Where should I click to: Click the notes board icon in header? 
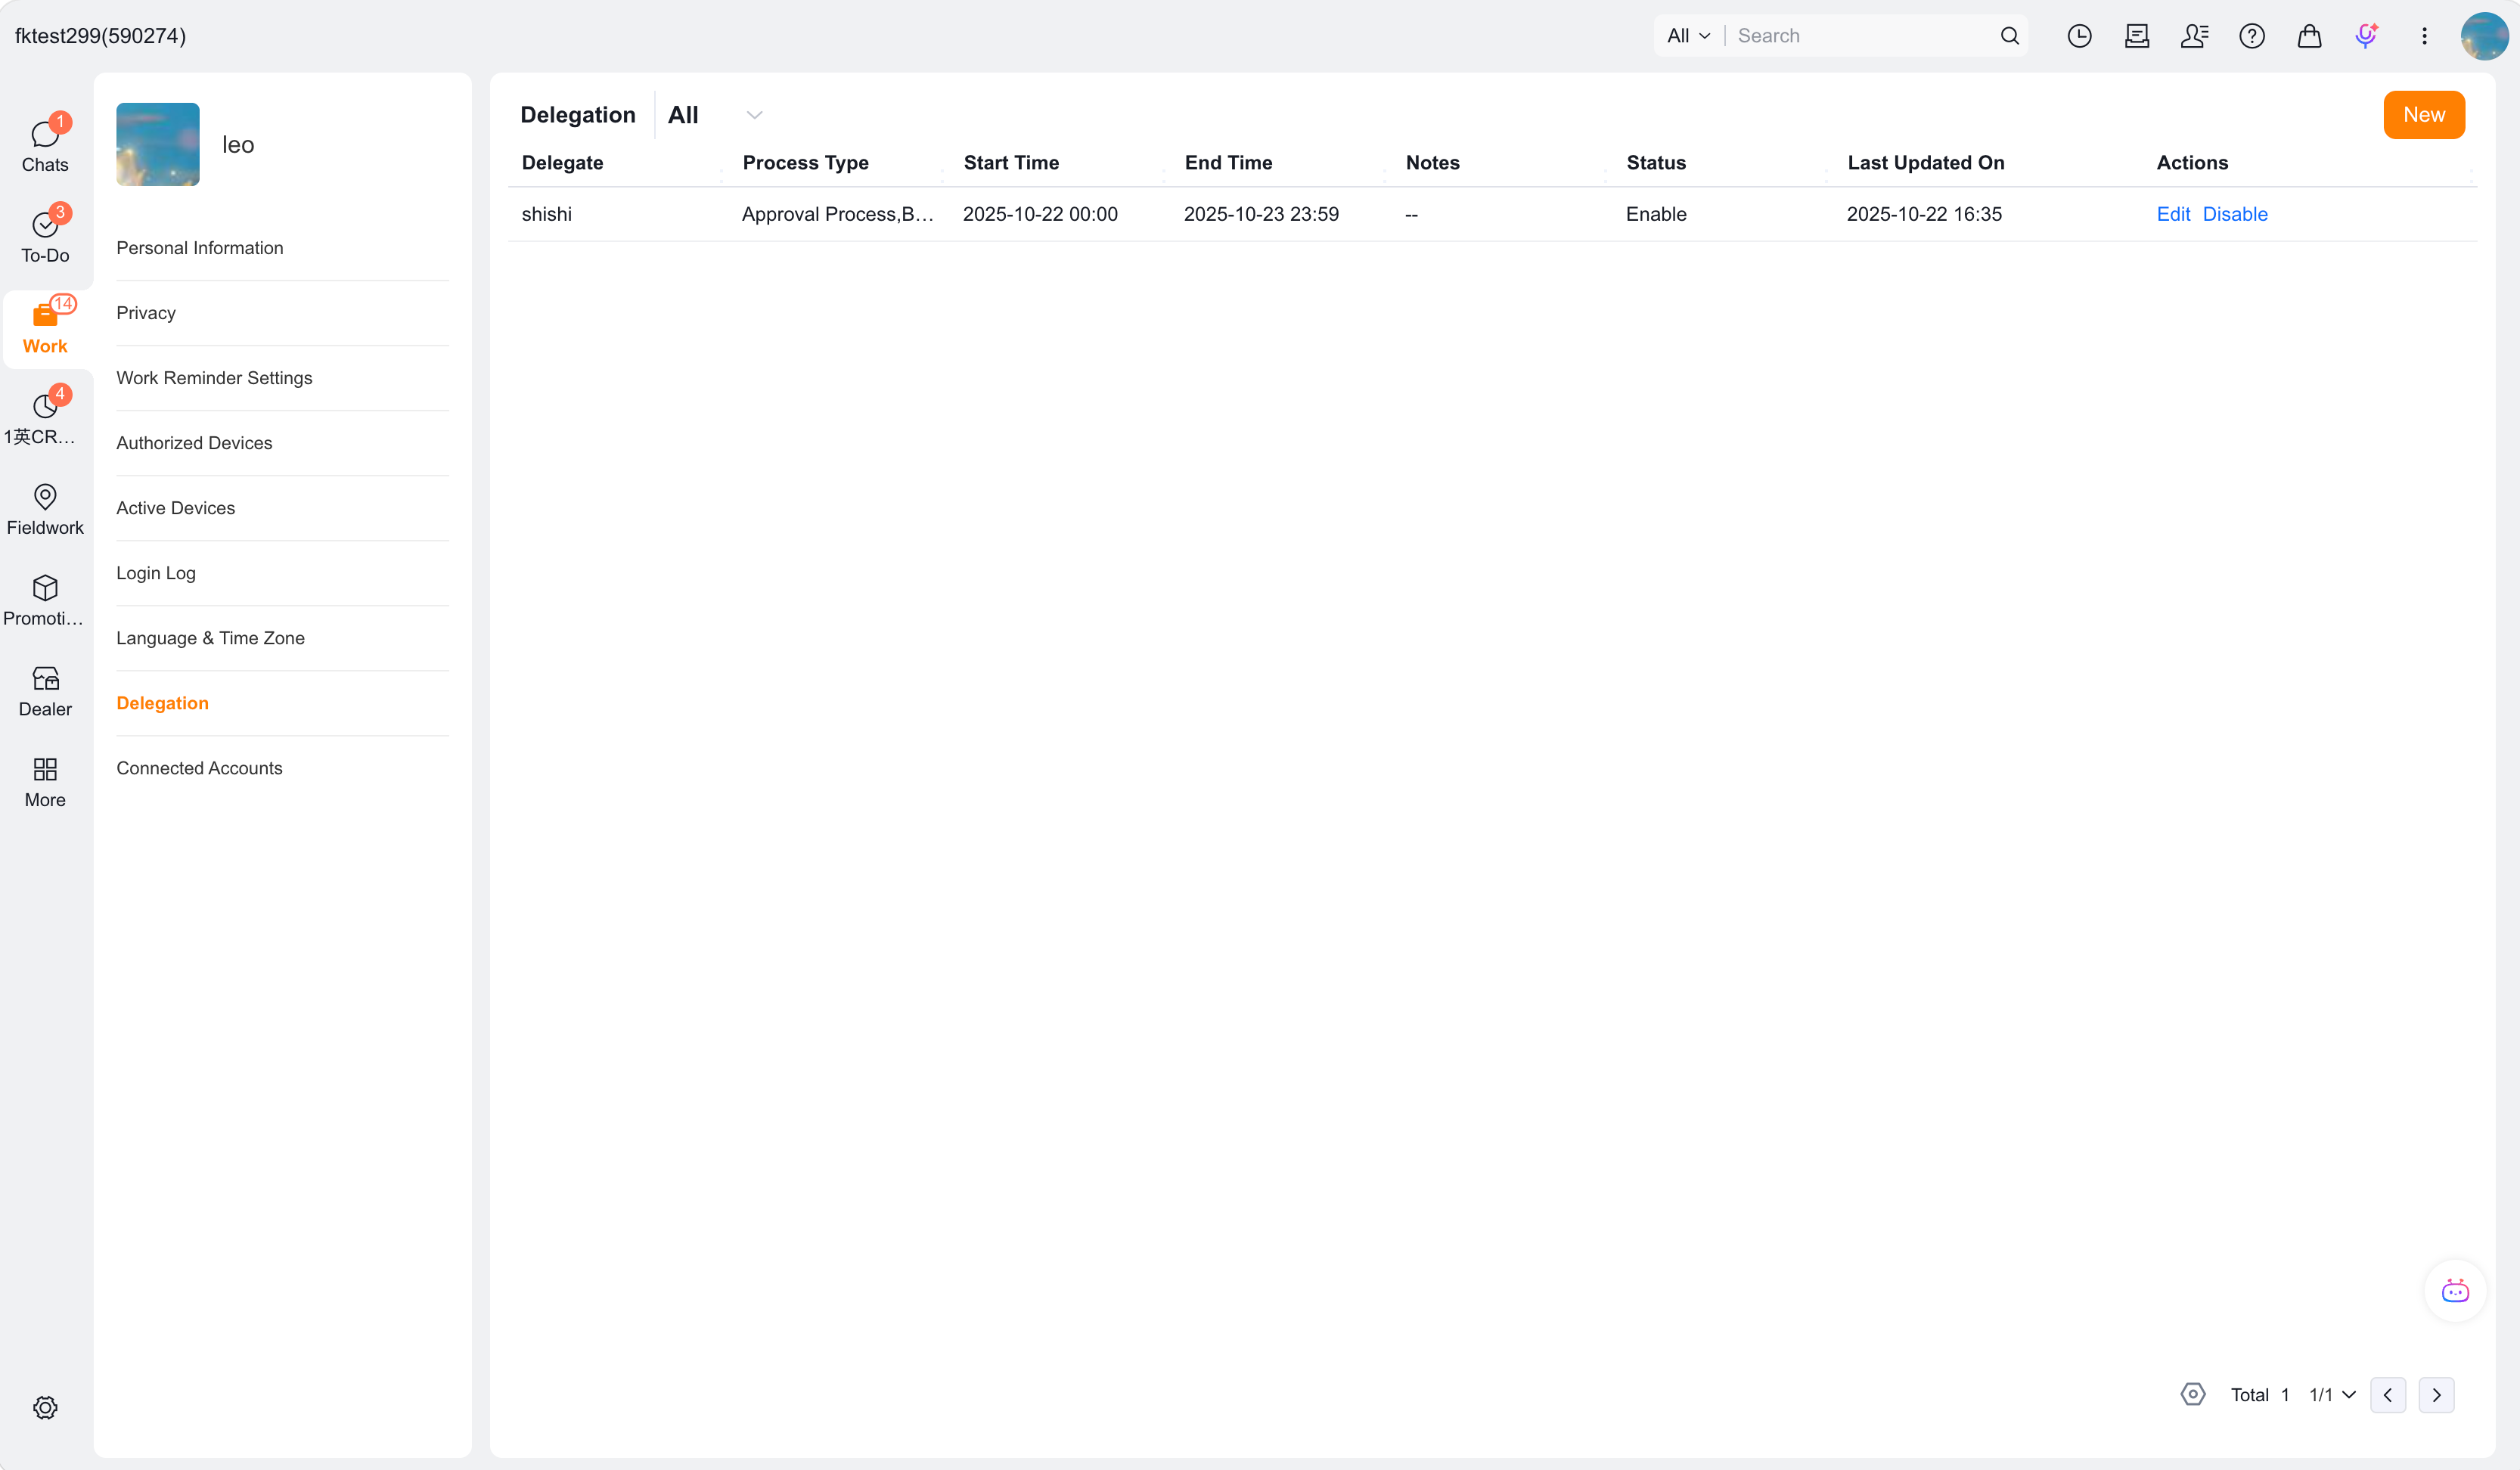tap(2137, 36)
